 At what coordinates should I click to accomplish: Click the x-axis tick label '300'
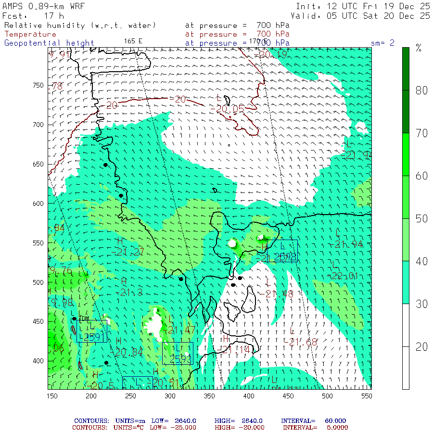(x=170, y=396)
